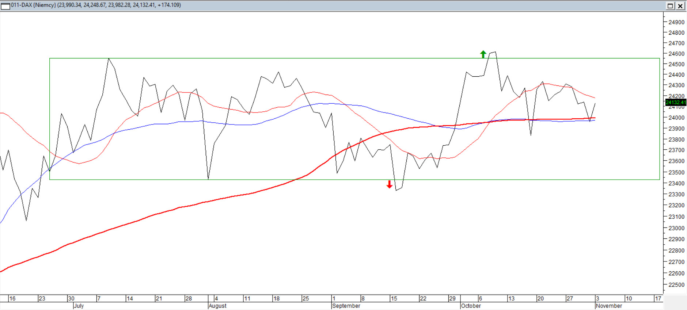Click the 24900 price level on the axis
This screenshot has width=687, height=310.
676,22
